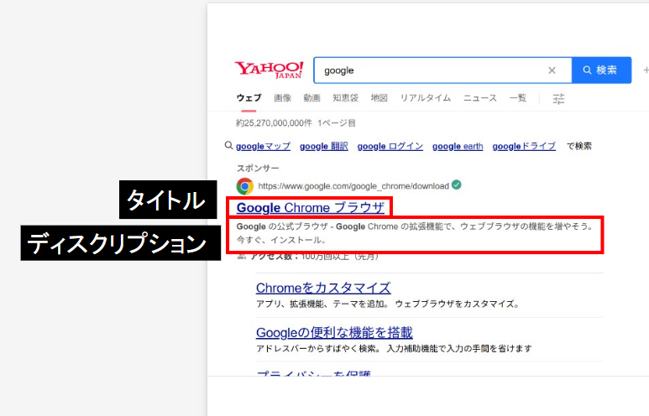Image resolution: width=649 pixels, height=416 pixels.
Task: Click the Google Chrome favicon in ad
Action: (x=245, y=186)
